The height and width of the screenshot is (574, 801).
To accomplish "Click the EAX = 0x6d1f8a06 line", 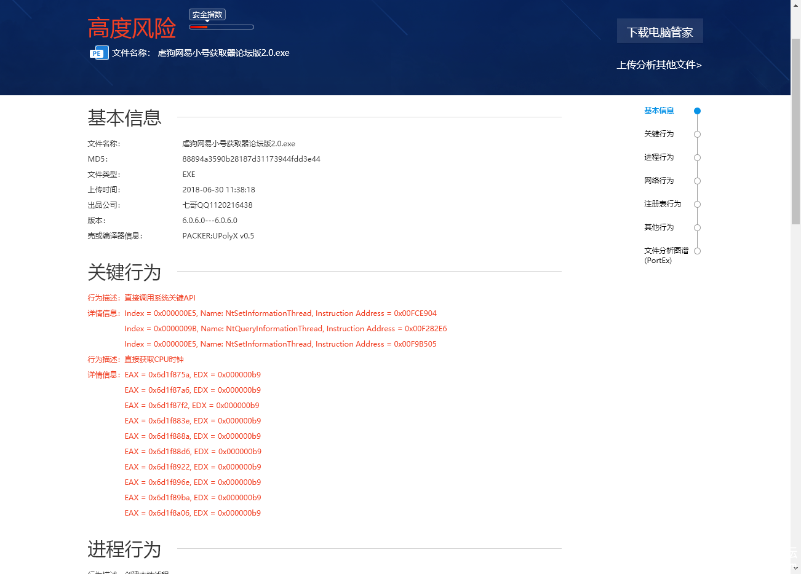I will pyautogui.click(x=193, y=513).
